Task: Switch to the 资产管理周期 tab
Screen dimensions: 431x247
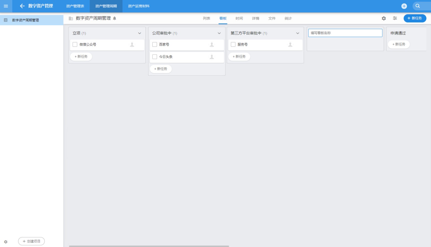Action: click(106, 6)
